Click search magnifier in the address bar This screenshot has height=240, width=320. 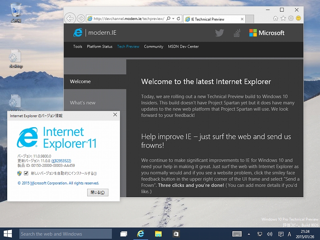(x=168, y=18)
